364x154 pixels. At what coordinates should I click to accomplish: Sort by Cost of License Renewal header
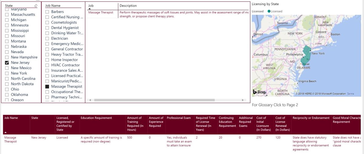(283, 124)
